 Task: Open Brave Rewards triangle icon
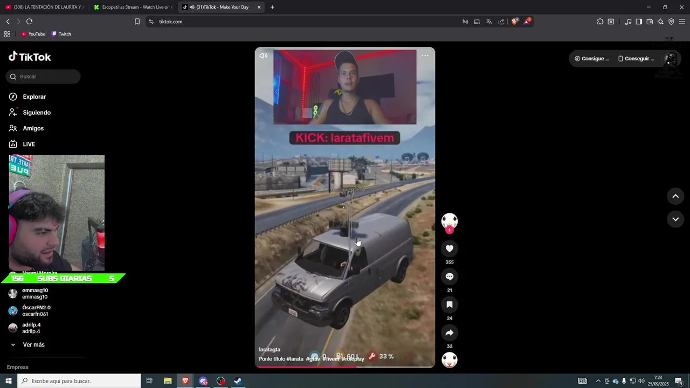[527, 22]
